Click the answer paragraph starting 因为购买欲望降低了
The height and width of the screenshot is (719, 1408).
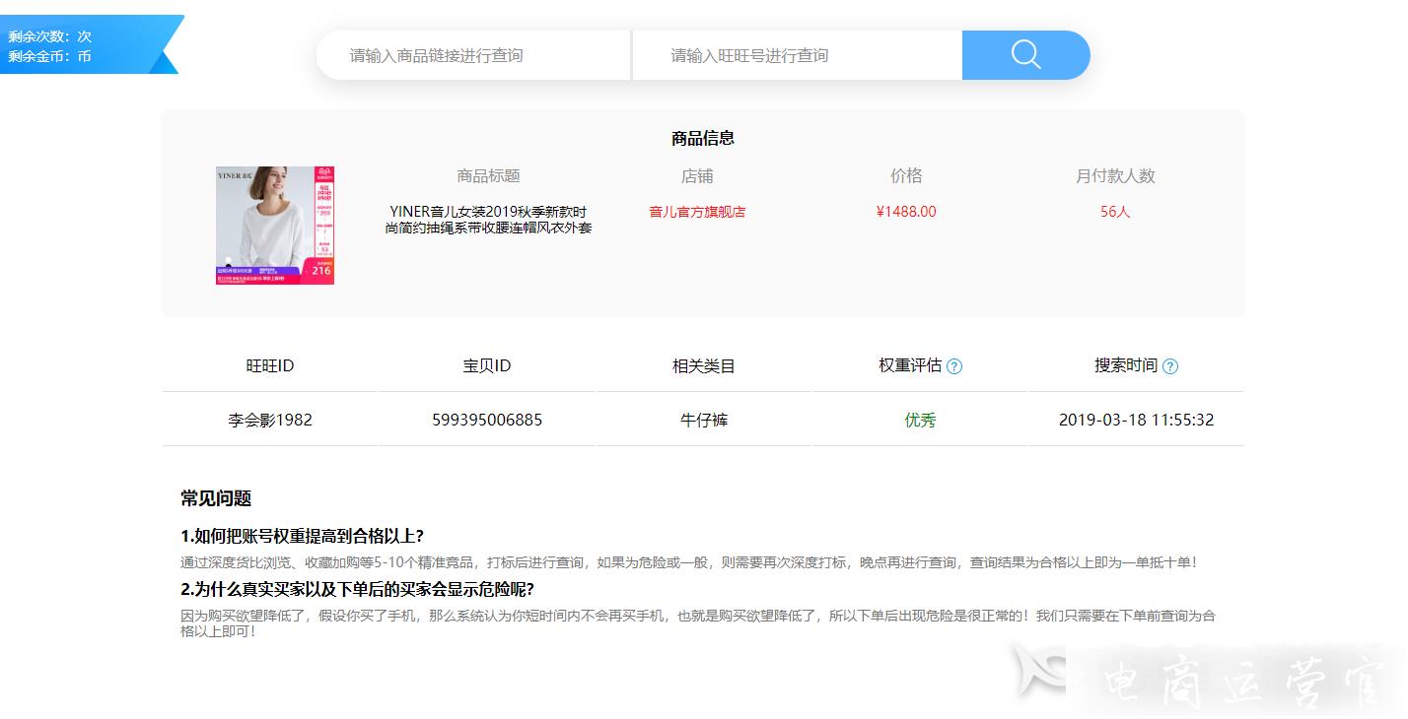[698, 623]
